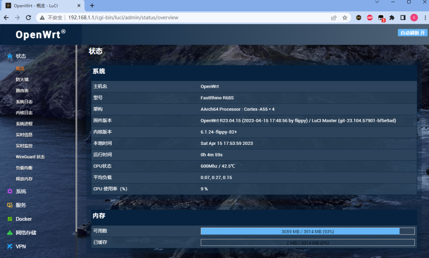The width and height of the screenshot is (429, 258).
Task: Click the kernel version 6.1.24-flippy-82+
Action: point(219,132)
